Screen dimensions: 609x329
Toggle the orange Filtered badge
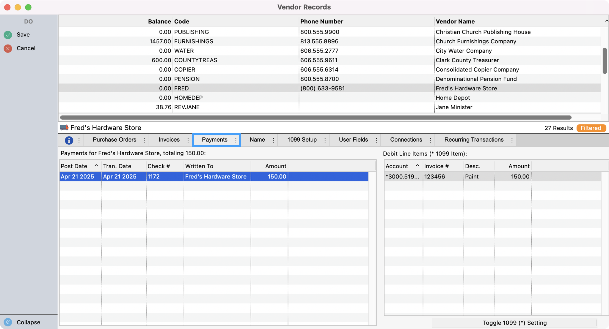[591, 128]
